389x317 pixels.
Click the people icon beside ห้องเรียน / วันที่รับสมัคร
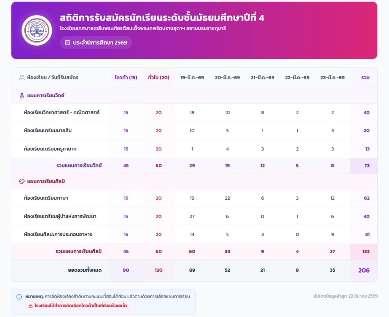(22, 77)
